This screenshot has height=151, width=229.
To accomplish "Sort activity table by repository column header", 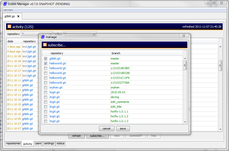I will tap(30, 41).
